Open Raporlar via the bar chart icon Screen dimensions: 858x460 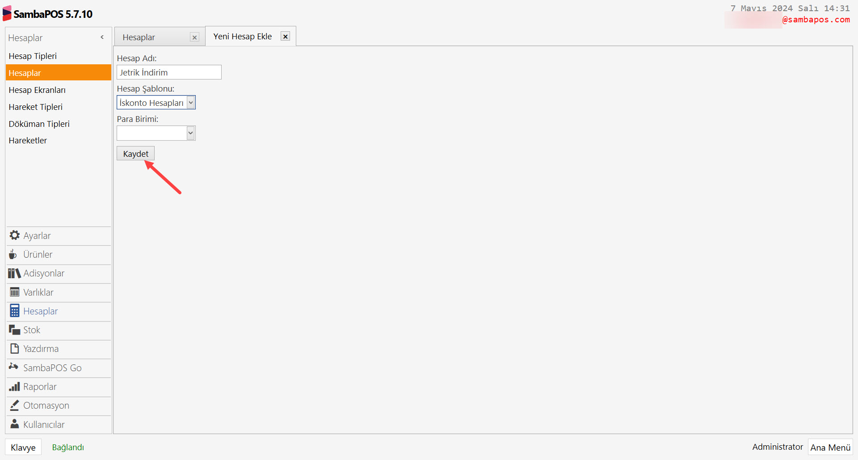tap(14, 387)
